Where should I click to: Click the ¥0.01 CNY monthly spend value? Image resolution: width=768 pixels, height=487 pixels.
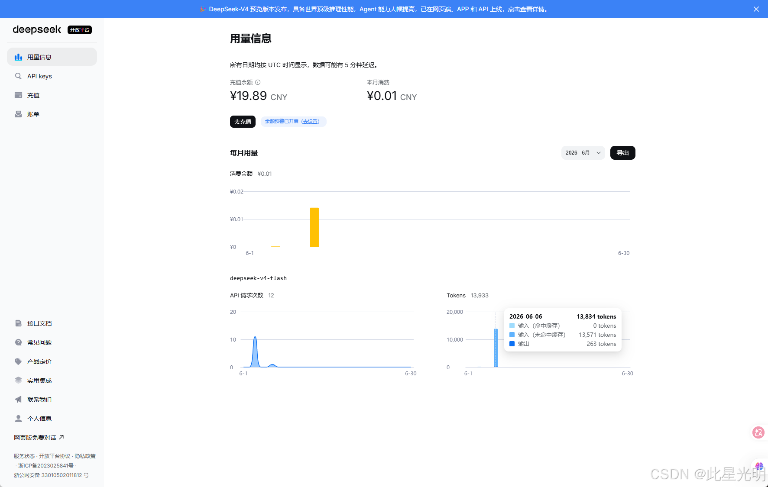coord(392,96)
